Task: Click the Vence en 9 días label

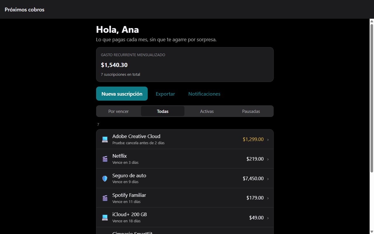Action: coord(125,182)
